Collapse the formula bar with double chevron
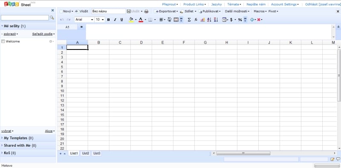Image resolution: width=341 pixels, height=168 pixels. click(338, 27)
